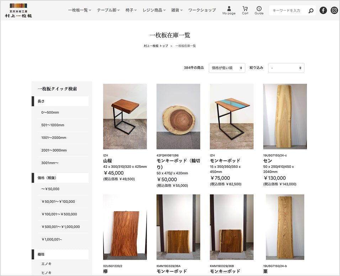Open the 山桜 side table thumbnail
The height and width of the screenshot is (276, 340).
[x=125, y=116]
